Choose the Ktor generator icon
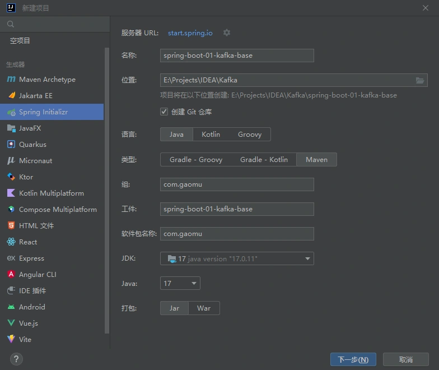 pos(11,177)
